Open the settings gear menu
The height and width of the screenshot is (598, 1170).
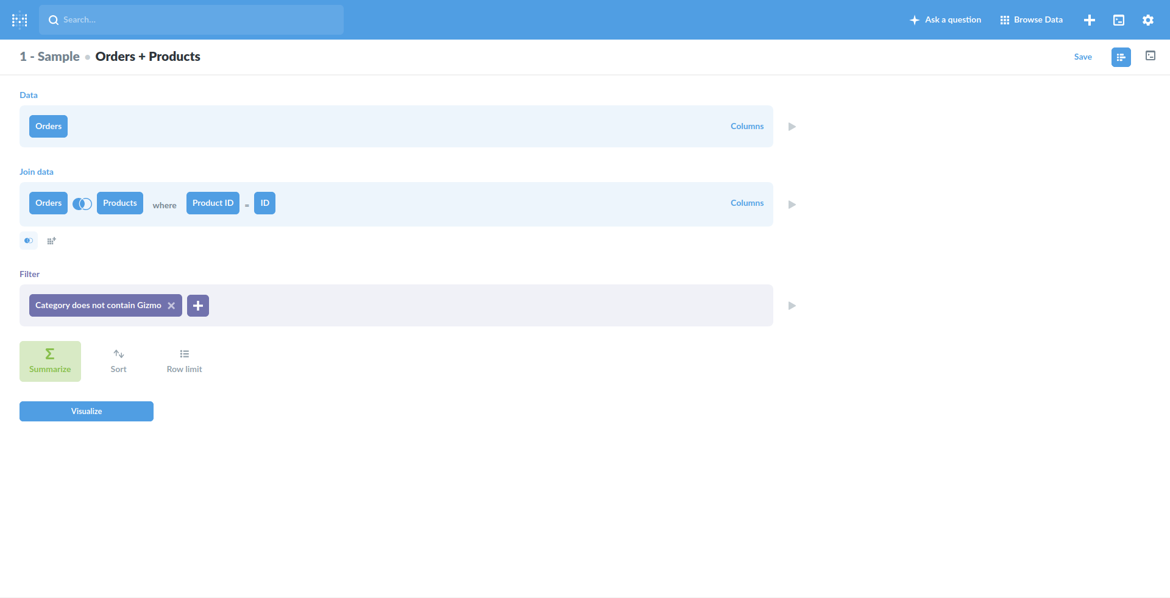(x=1148, y=20)
